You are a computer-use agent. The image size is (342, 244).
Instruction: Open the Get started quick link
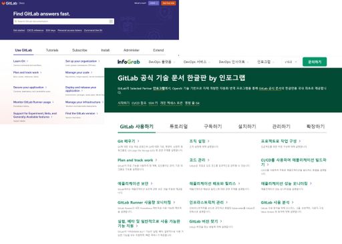click(19, 30)
